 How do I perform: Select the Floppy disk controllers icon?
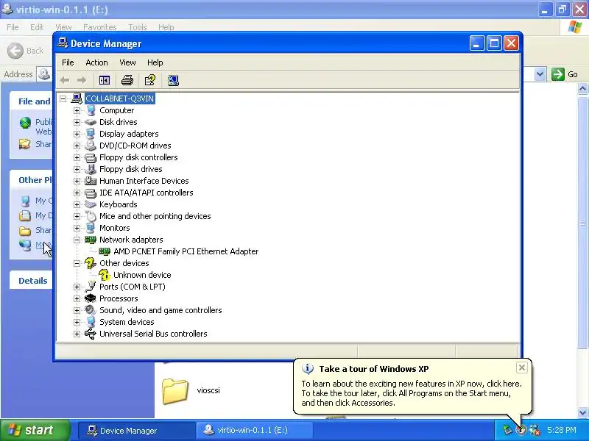click(x=91, y=157)
